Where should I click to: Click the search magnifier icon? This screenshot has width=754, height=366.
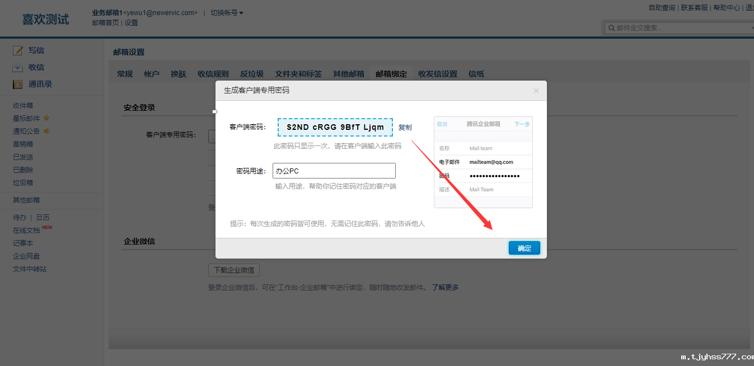point(611,28)
